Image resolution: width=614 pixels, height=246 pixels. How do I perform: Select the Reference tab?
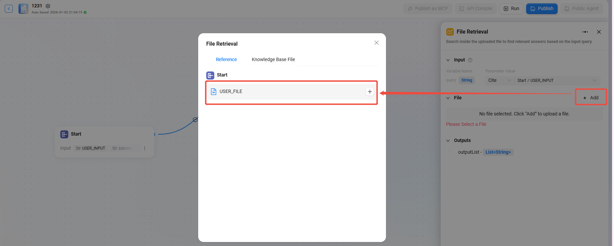pyautogui.click(x=226, y=59)
